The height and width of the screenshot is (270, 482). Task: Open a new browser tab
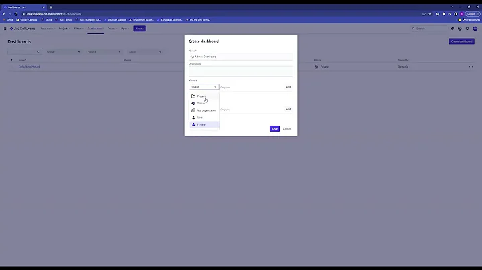pos(51,7)
